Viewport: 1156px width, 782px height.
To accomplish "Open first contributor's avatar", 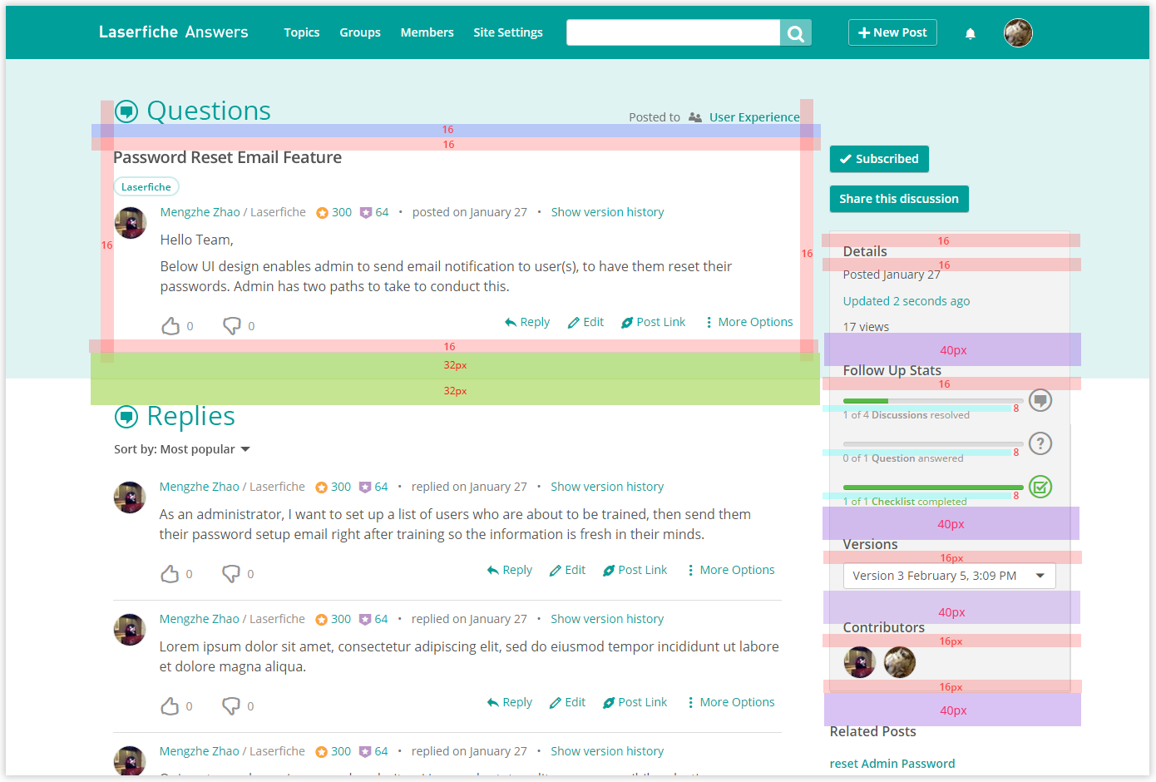I will pyautogui.click(x=860, y=662).
